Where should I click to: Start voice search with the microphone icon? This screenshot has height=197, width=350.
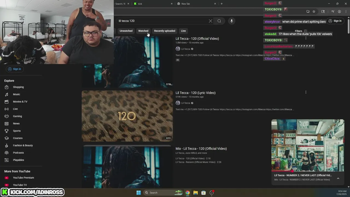tap(232, 21)
